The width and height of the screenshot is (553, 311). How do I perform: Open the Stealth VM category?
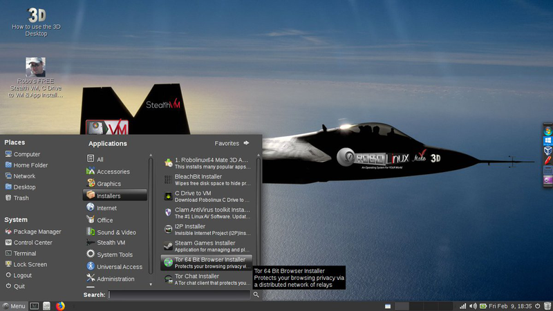point(111,243)
